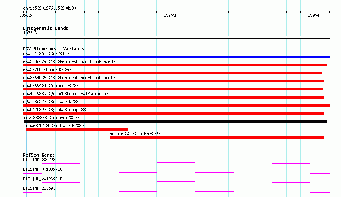The height and width of the screenshot is (197, 341).
Task: Open the nsv4049889 (gnomADStructuralVariants) label
Action: [66, 94]
